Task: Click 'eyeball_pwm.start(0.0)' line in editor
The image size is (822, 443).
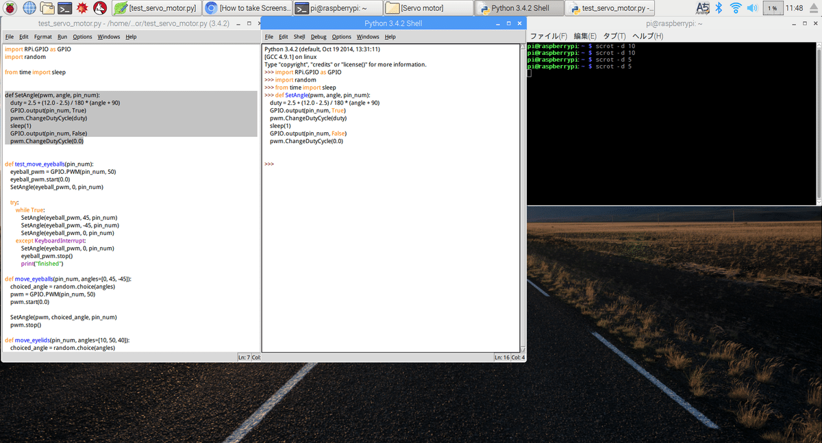Action: point(40,179)
